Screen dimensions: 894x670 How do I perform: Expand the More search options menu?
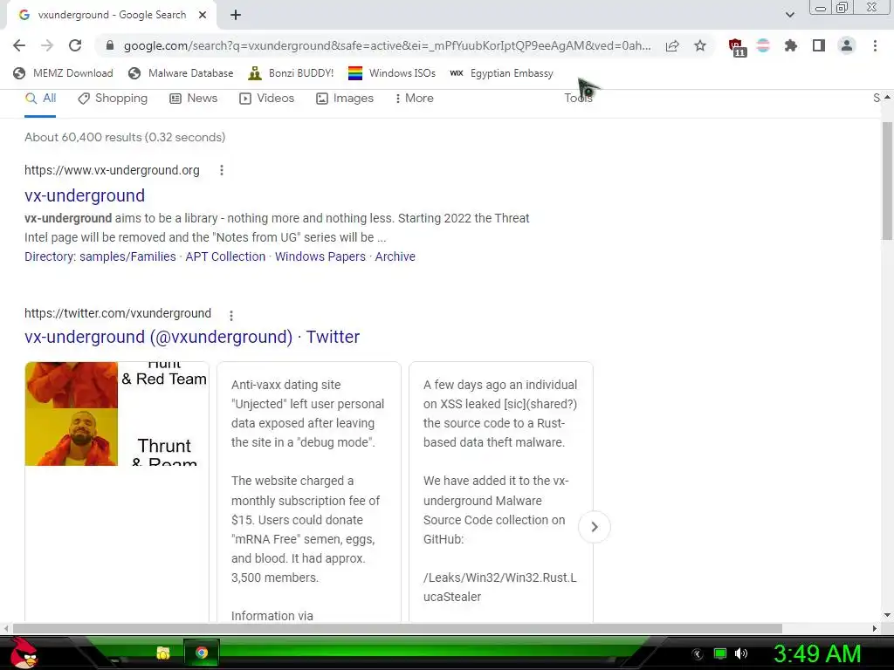pos(414,99)
